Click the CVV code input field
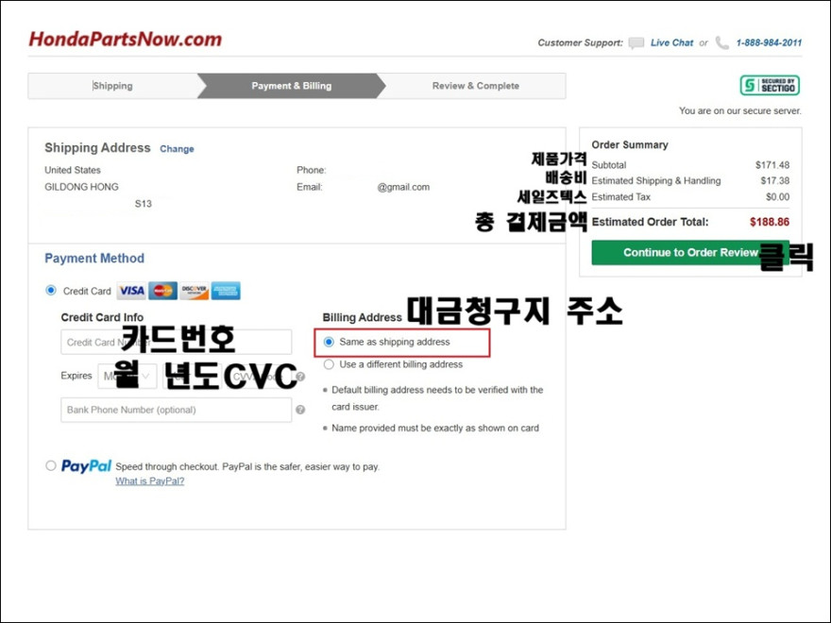 (259, 376)
